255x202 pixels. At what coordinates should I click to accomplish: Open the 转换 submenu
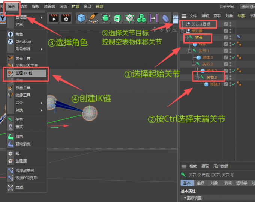click(26, 110)
